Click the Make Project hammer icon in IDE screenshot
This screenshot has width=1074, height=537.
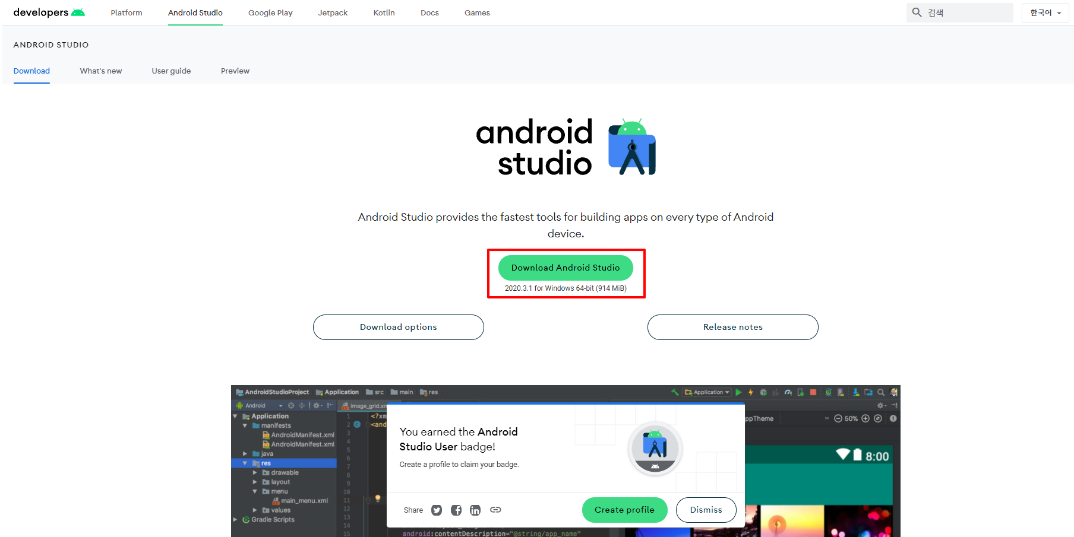674,392
